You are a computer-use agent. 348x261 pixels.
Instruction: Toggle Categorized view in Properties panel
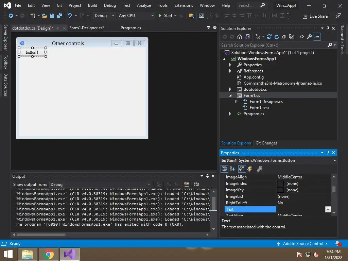pos(224,169)
